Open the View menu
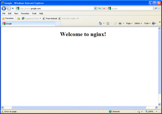This screenshot has width=162, height=114. pyautogui.click(x=16, y=14)
